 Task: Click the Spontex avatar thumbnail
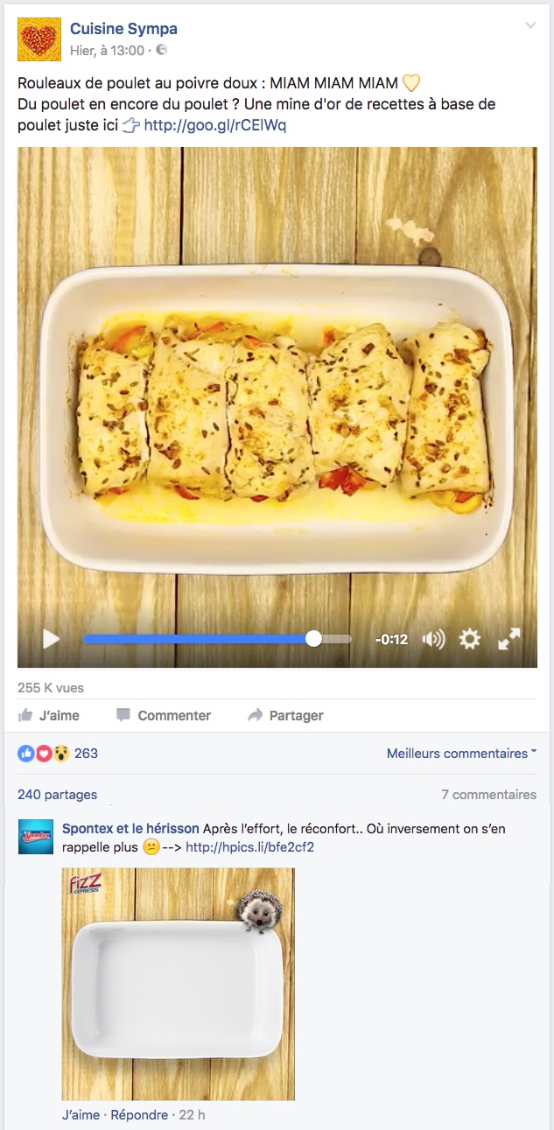point(35,838)
